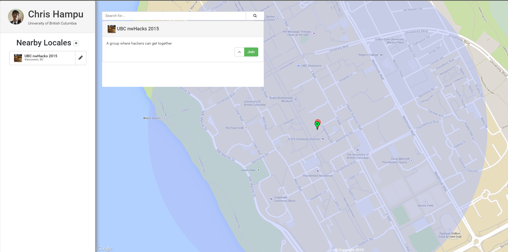Click the Presidents Row street label
This screenshot has width=508, height=252.
tap(445, 64)
